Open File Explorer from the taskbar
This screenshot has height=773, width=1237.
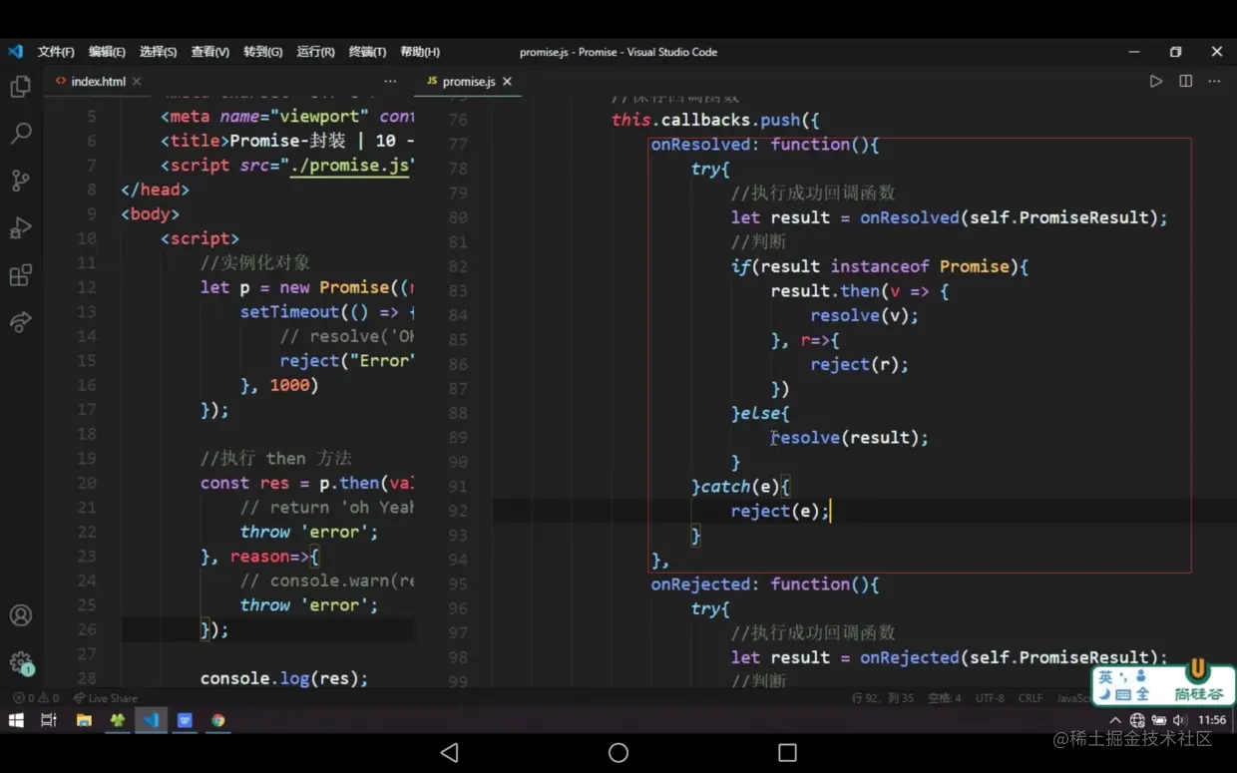pyautogui.click(x=84, y=720)
